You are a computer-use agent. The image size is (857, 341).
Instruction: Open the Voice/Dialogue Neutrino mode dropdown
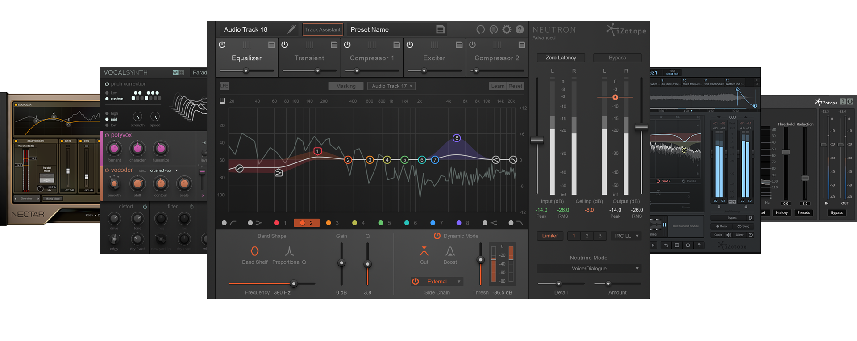pyautogui.click(x=589, y=268)
